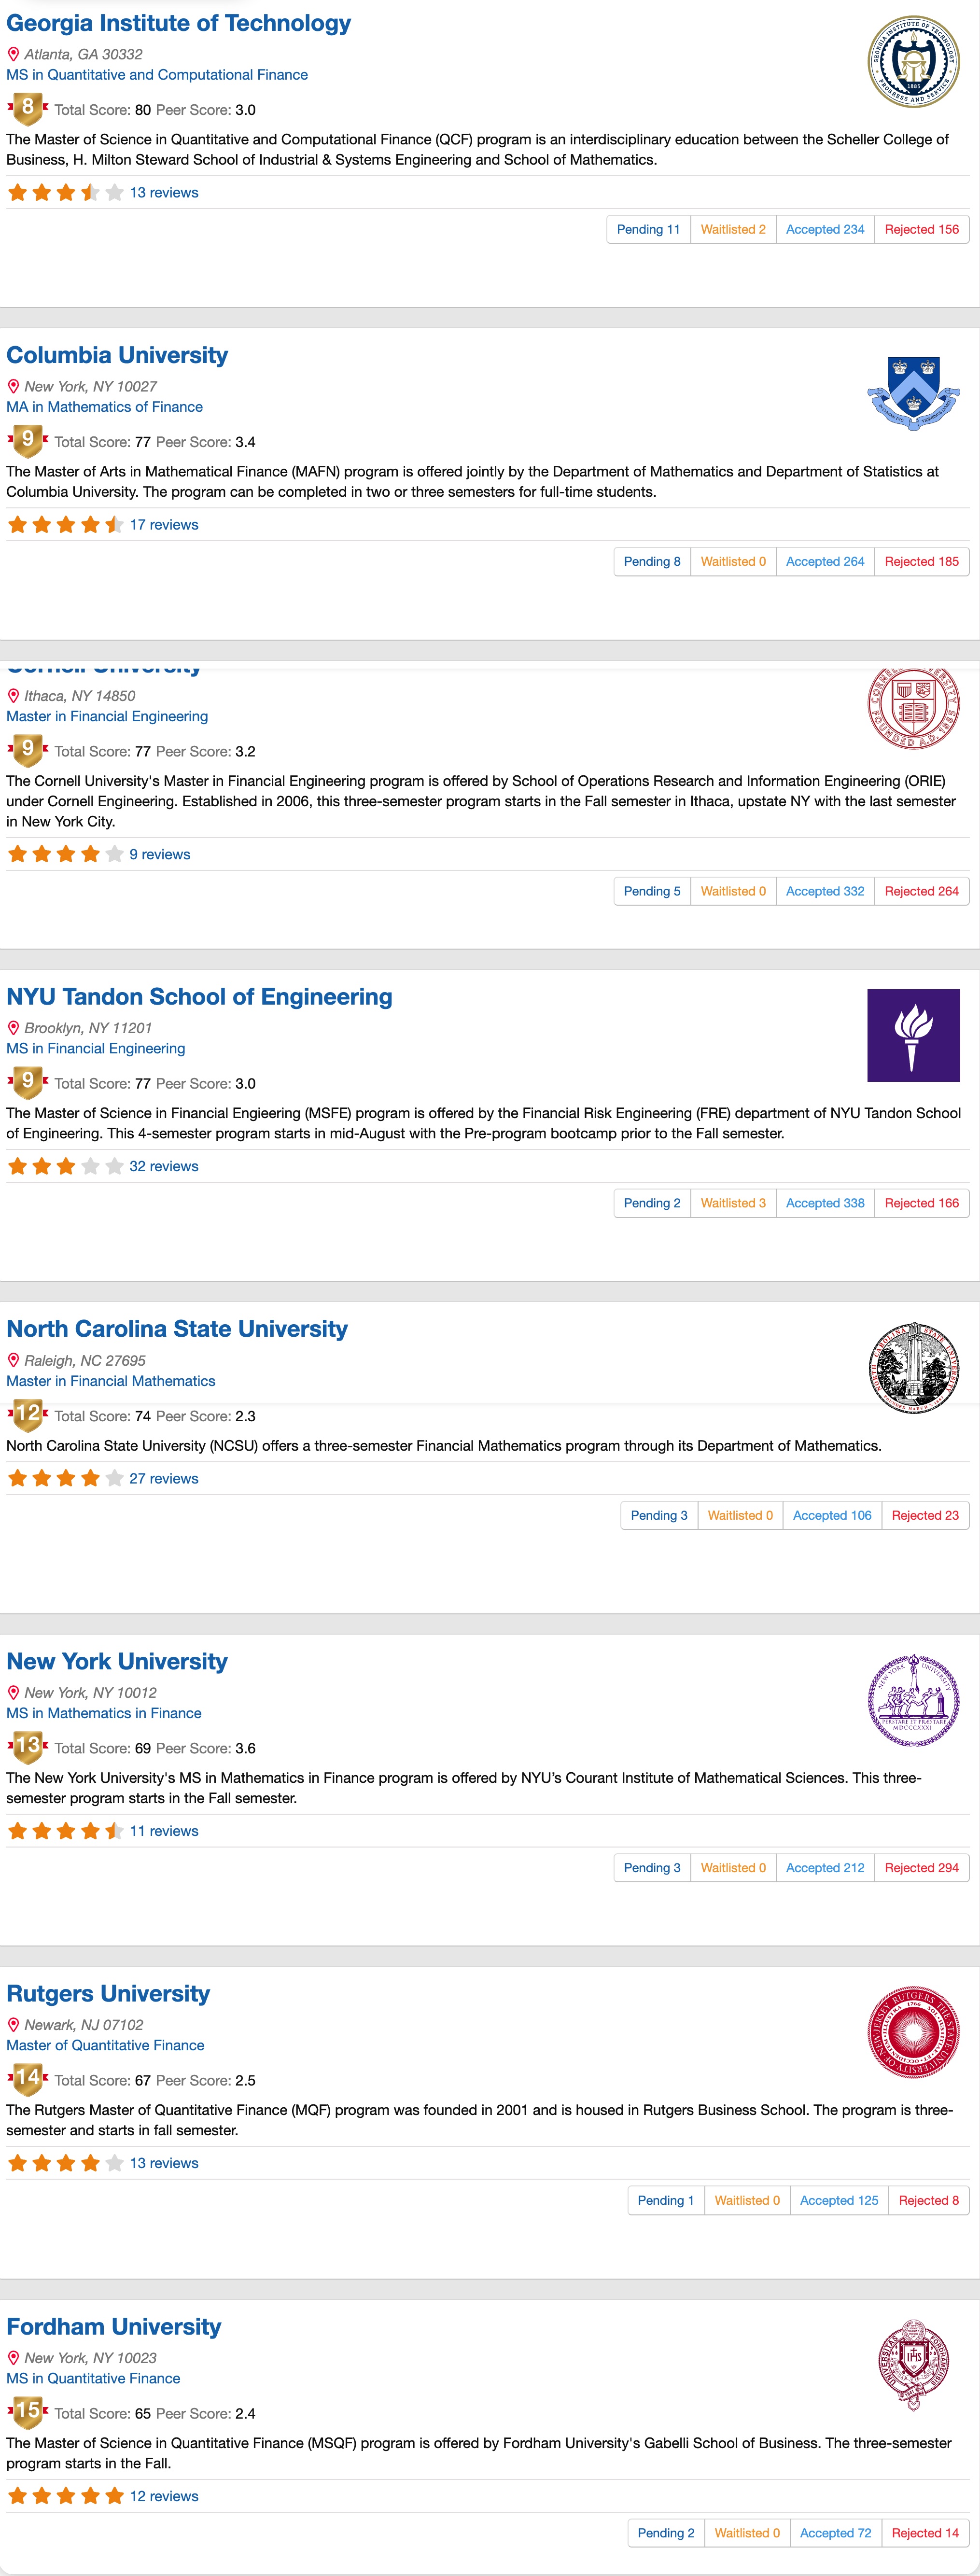Click the Rutgers University red seal logo
This screenshot has width=980, height=2576.
(913, 2031)
